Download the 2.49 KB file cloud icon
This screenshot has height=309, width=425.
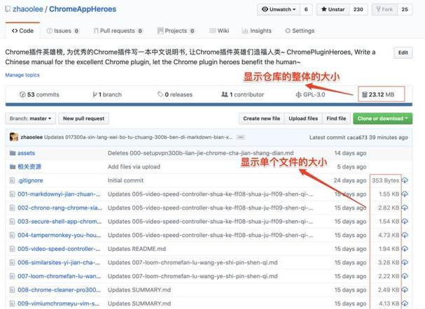pos(405,289)
